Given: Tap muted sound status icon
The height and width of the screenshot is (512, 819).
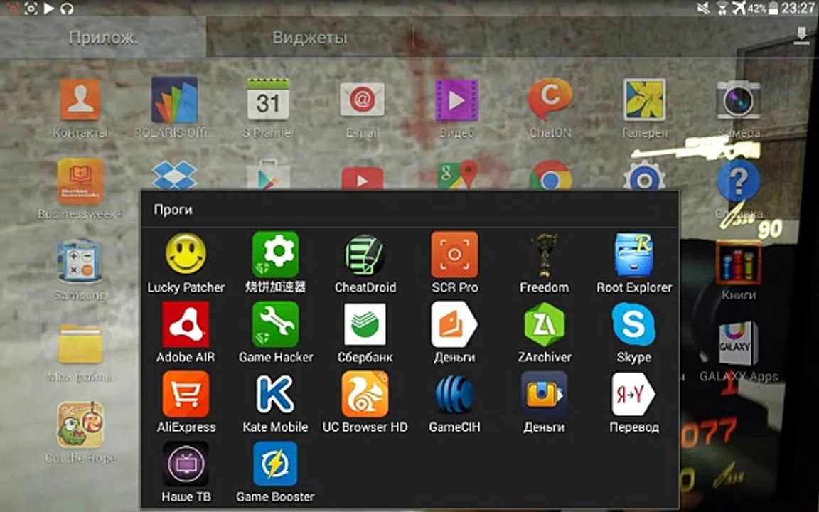Looking at the screenshot, I should (704, 9).
